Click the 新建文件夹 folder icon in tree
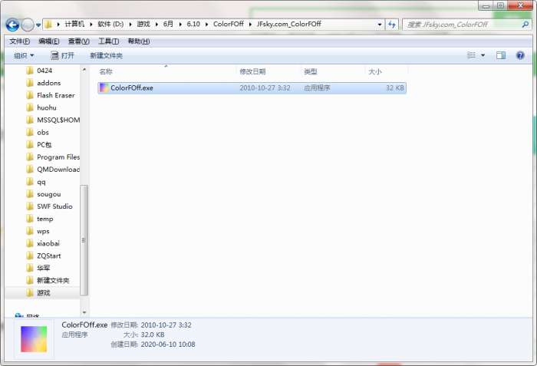This screenshot has height=366, width=537. (x=30, y=280)
